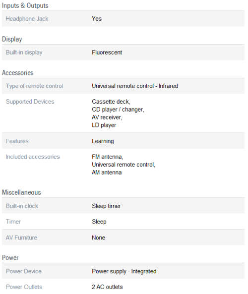This screenshot has height=294, width=248.
Task: Select the Features row label
Action: [17, 141]
